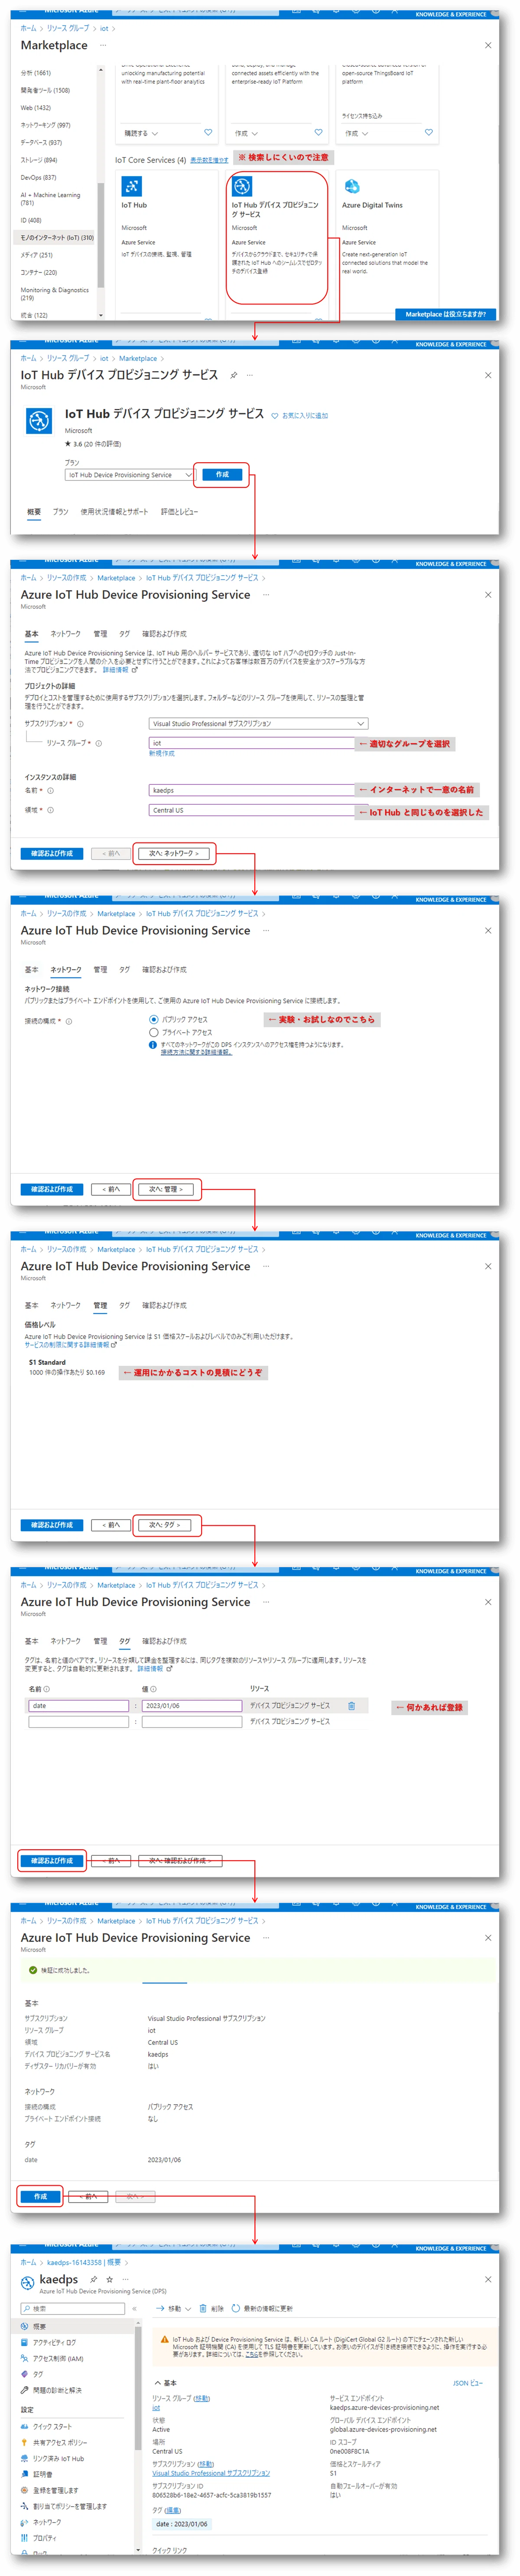Expand the 移動 dropdown in kaedps toolbar

173,2308
